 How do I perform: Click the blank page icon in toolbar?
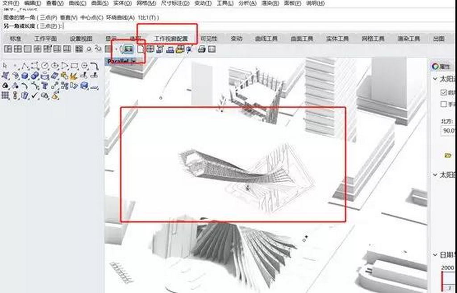[x=141, y=49]
